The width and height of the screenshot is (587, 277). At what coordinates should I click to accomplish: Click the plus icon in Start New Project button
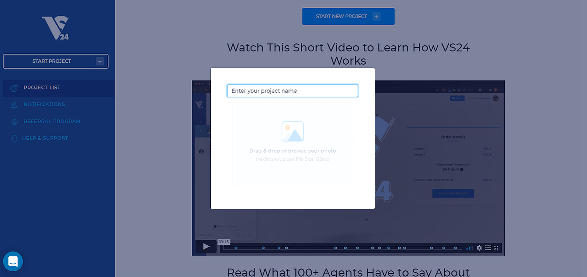(377, 17)
